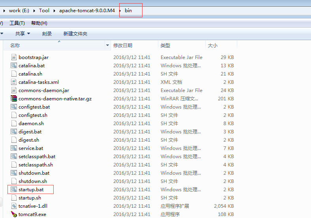Image resolution: width=311 pixels, height=218 pixels.
Task: Select the file named startup.bat
Action: [31, 190]
